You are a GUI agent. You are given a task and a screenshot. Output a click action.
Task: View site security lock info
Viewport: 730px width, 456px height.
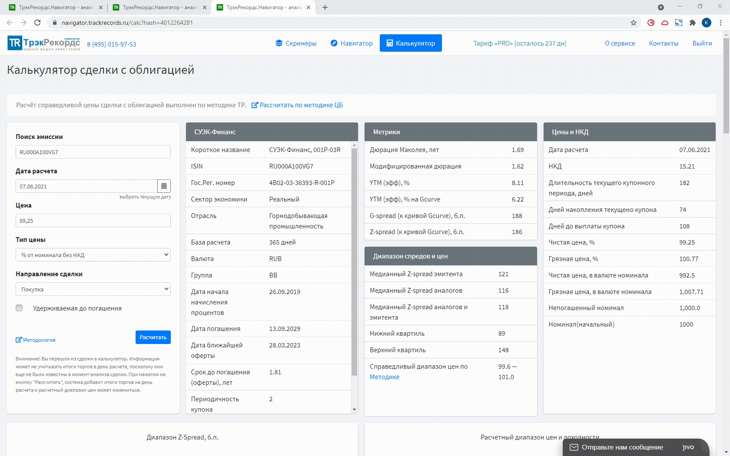pos(55,23)
